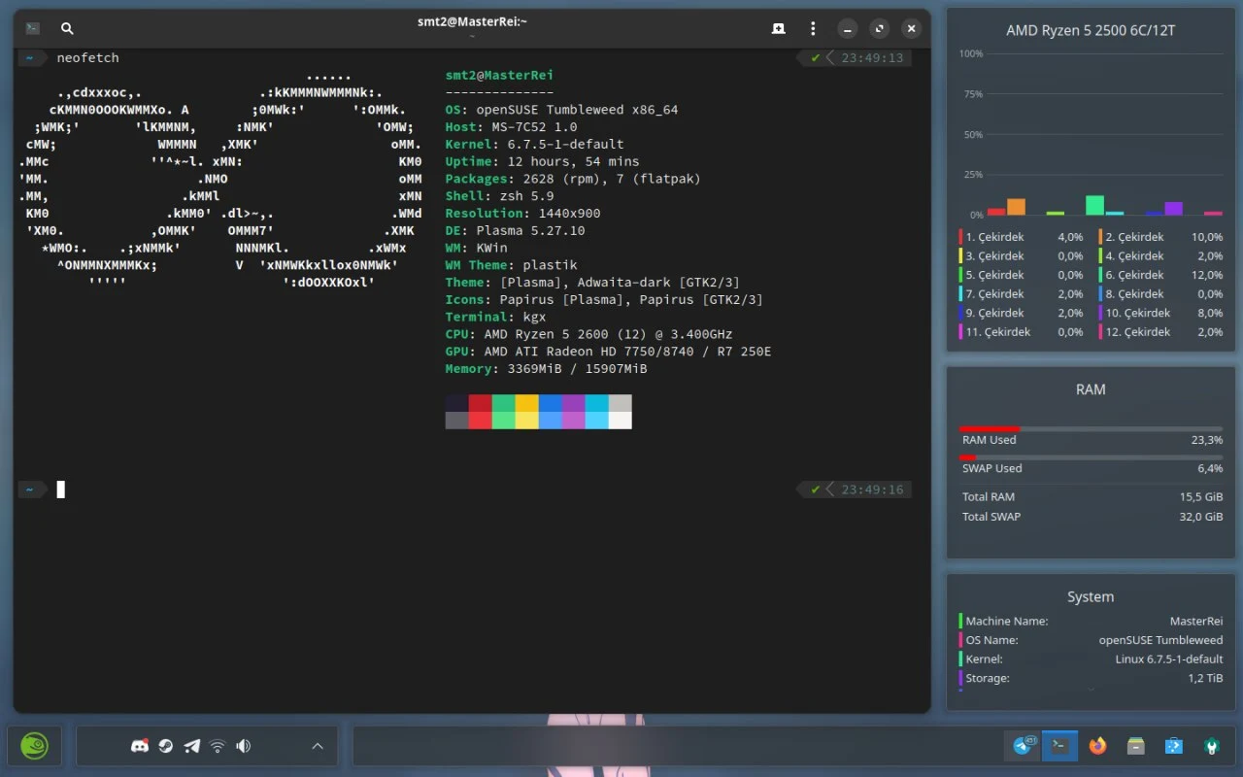Click the Resolution line 1440x900
Image resolution: width=1243 pixels, height=777 pixels.
click(522, 214)
